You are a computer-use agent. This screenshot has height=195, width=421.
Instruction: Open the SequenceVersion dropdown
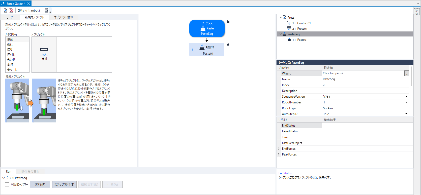[x=406, y=96]
